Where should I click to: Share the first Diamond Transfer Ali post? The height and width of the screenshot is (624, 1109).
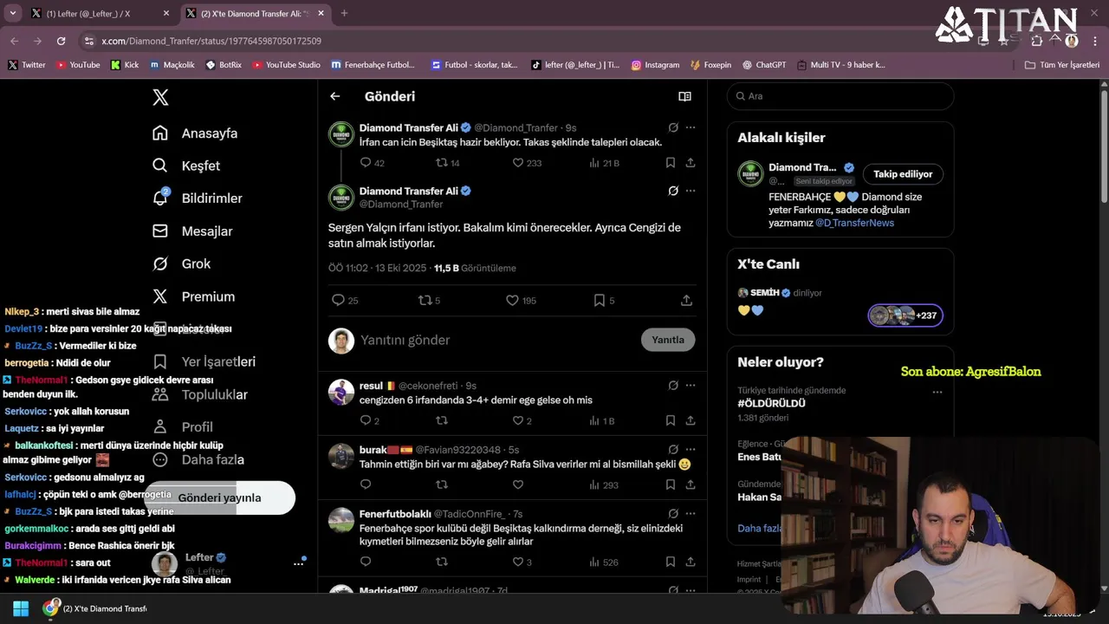[x=691, y=163]
